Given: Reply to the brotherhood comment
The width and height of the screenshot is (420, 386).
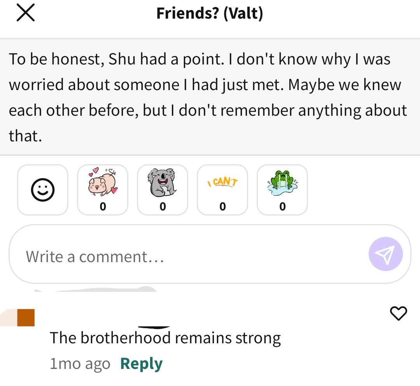Looking at the screenshot, I should tap(142, 363).
